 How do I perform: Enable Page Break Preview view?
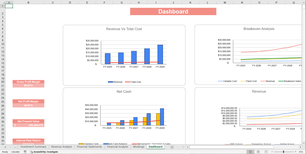[267, 152]
